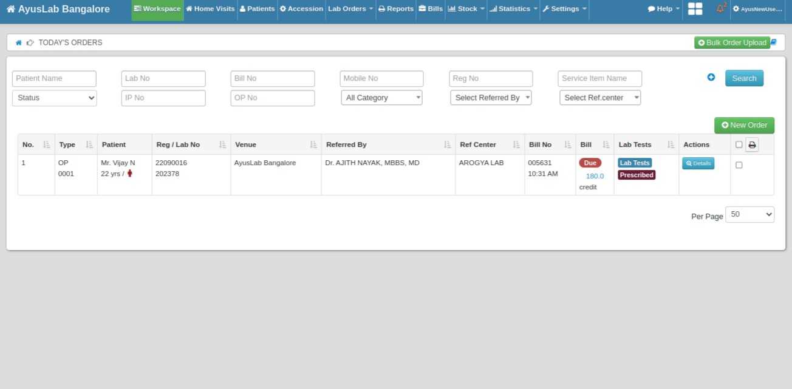This screenshot has width=792, height=389.
Task: Click the print icon in the table header
Action: pyautogui.click(x=752, y=144)
